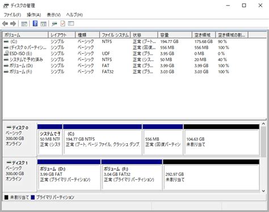Select the システムで予約済み volume row
The height and width of the screenshot is (212, 269).
pyautogui.click(x=125, y=59)
